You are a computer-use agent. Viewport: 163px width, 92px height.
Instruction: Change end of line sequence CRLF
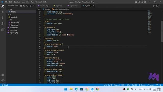coord(129,85)
